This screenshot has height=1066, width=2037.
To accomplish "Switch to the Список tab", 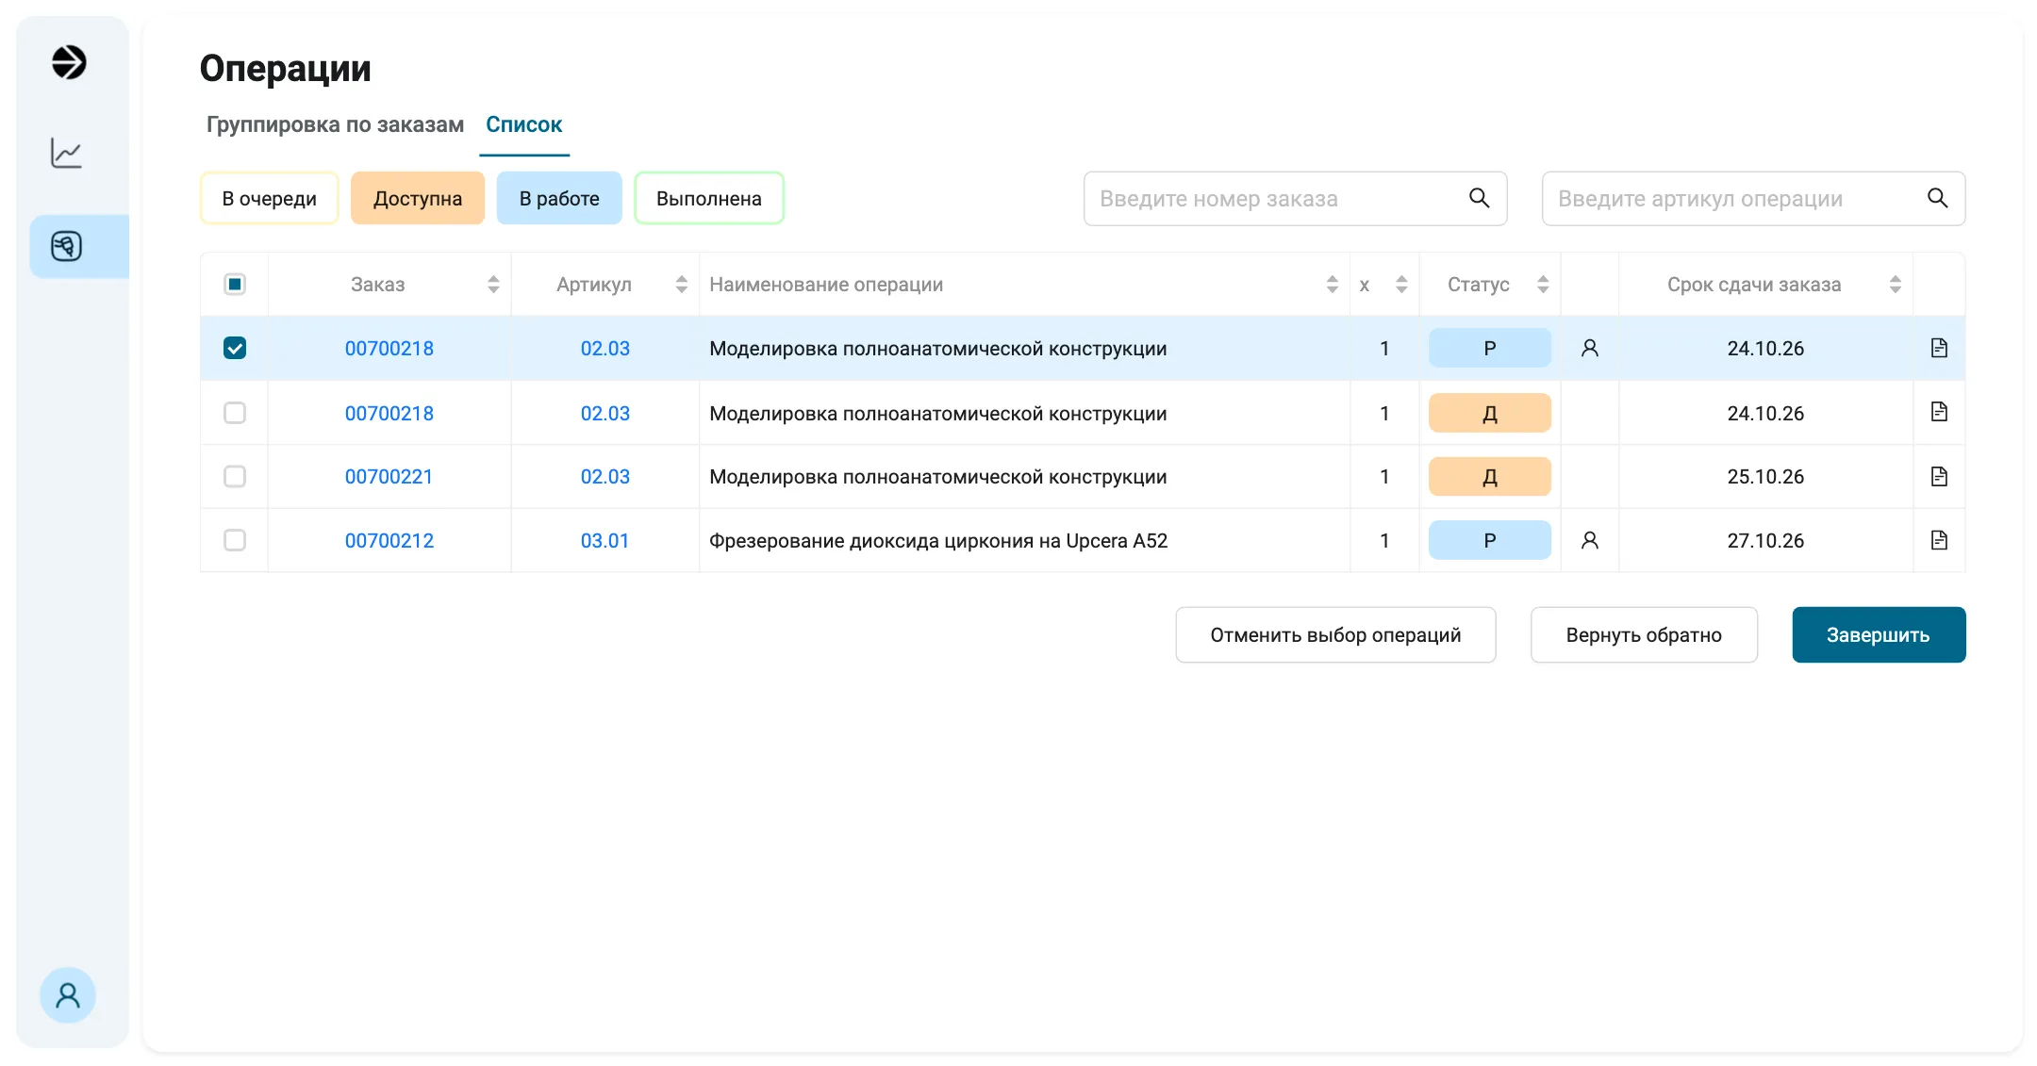I will 523,124.
